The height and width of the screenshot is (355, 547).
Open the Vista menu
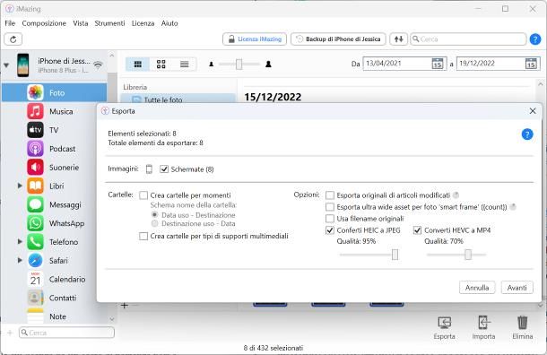(x=81, y=23)
